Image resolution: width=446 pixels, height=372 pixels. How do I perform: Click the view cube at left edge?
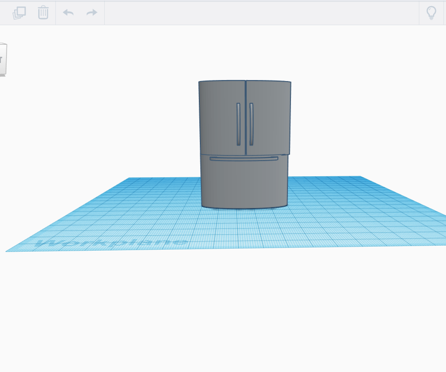(x=3, y=59)
